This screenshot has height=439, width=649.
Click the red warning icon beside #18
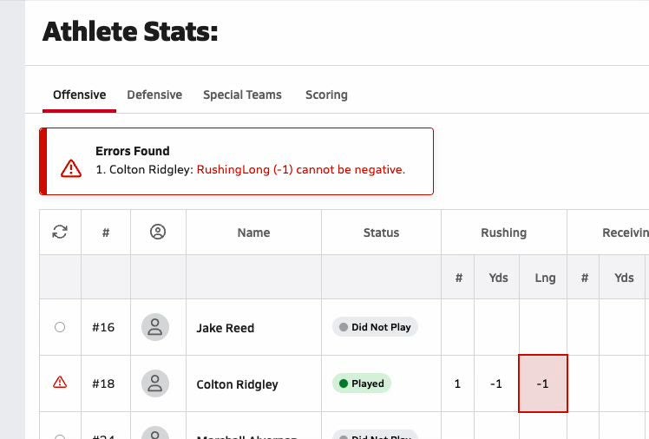pos(60,382)
